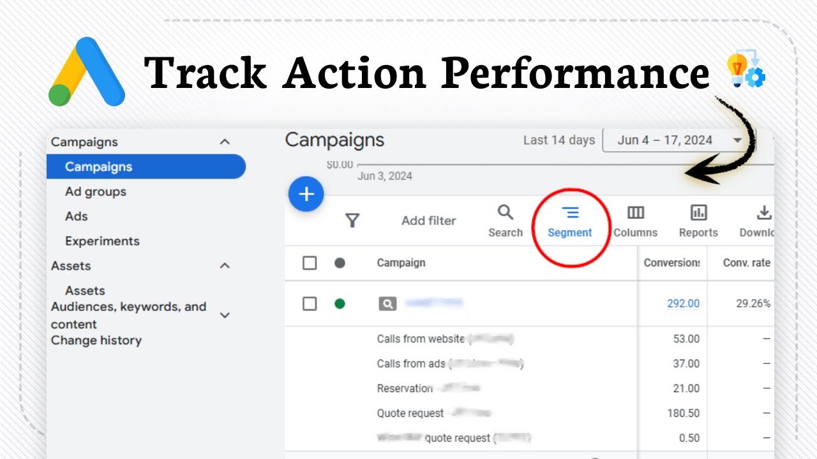Click Add filter

[x=429, y=221]
